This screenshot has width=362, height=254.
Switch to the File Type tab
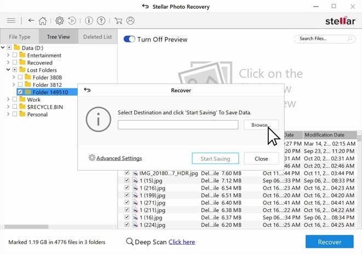[x=20, y=37]
